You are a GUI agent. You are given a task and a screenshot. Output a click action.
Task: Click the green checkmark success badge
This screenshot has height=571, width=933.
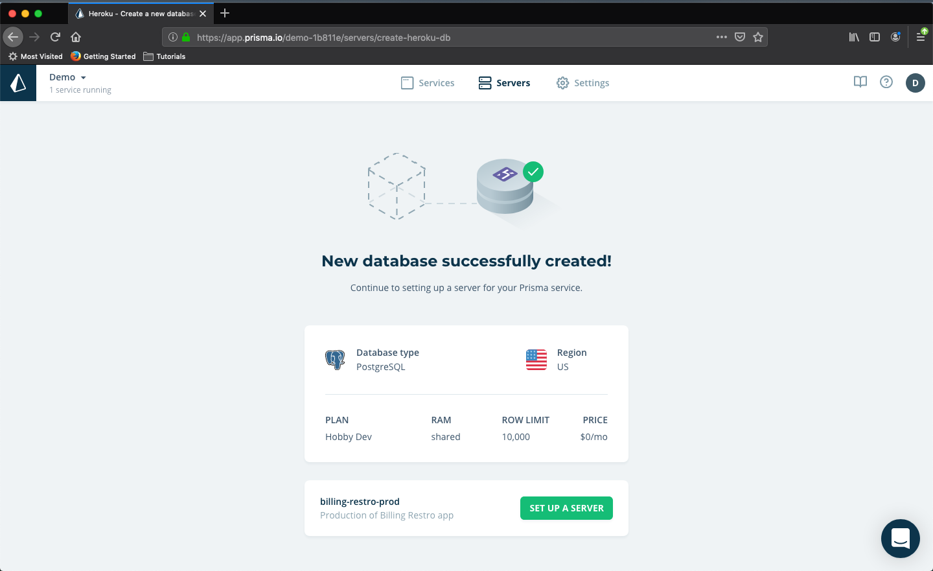[533, 172]
